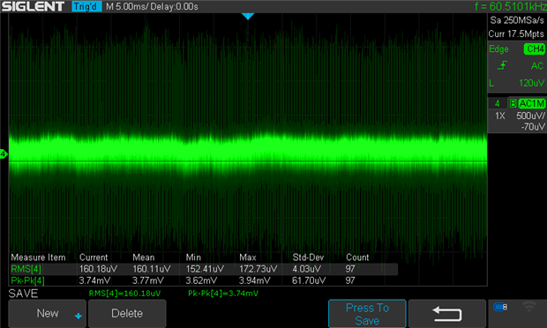Image resolution: width=547 pixels, height=328 pixels.
Task: Click the SAVE menu title
Action: (x=23, y=294)
